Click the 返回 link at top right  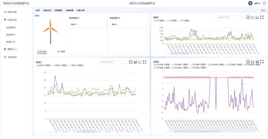coord(263,10)
